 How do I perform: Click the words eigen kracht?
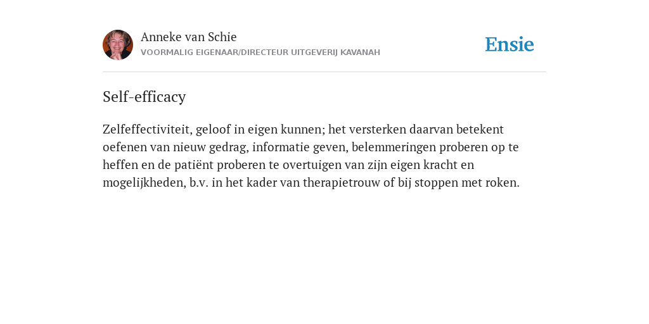pyautogui.click(x=421, y=165)
